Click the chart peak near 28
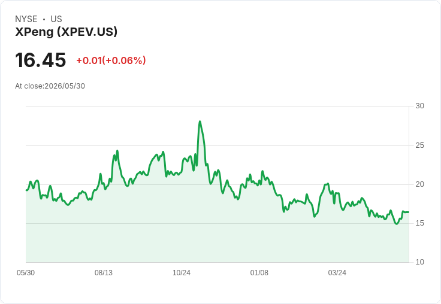This screenshot has width=441, height=304. pyautogui.click(x=200, y=121)
